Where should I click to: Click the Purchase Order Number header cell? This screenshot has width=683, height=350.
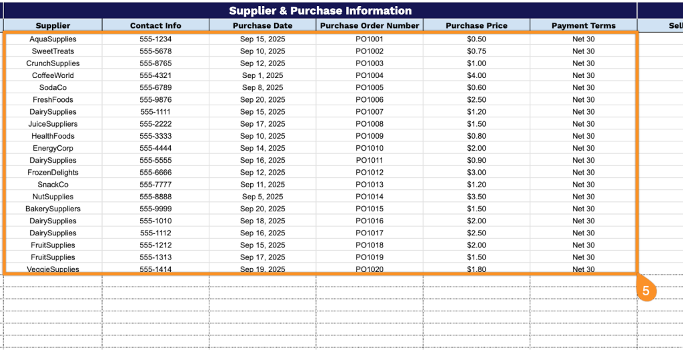tap(370, 25)
